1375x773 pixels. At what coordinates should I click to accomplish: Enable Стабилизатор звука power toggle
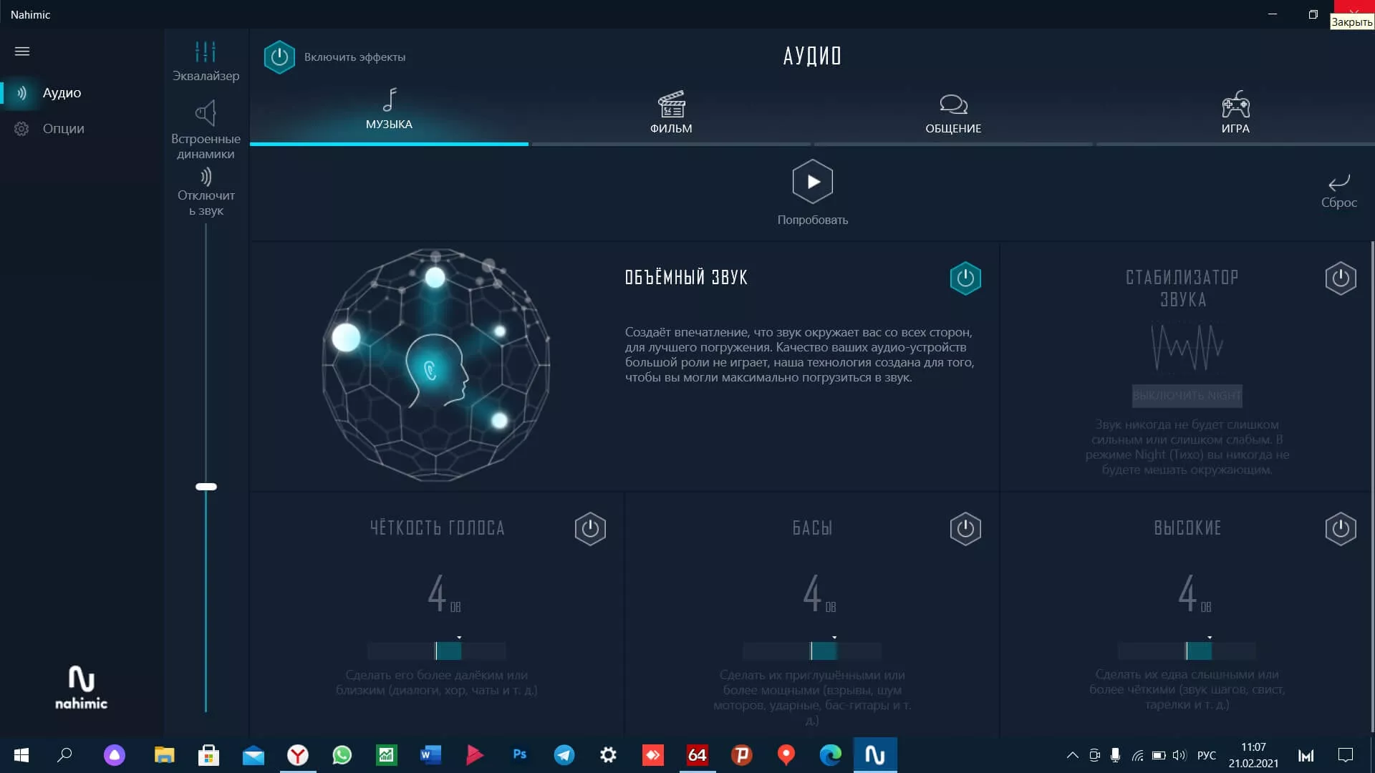1340,278
